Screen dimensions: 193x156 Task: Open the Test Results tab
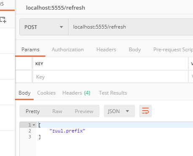113,93
